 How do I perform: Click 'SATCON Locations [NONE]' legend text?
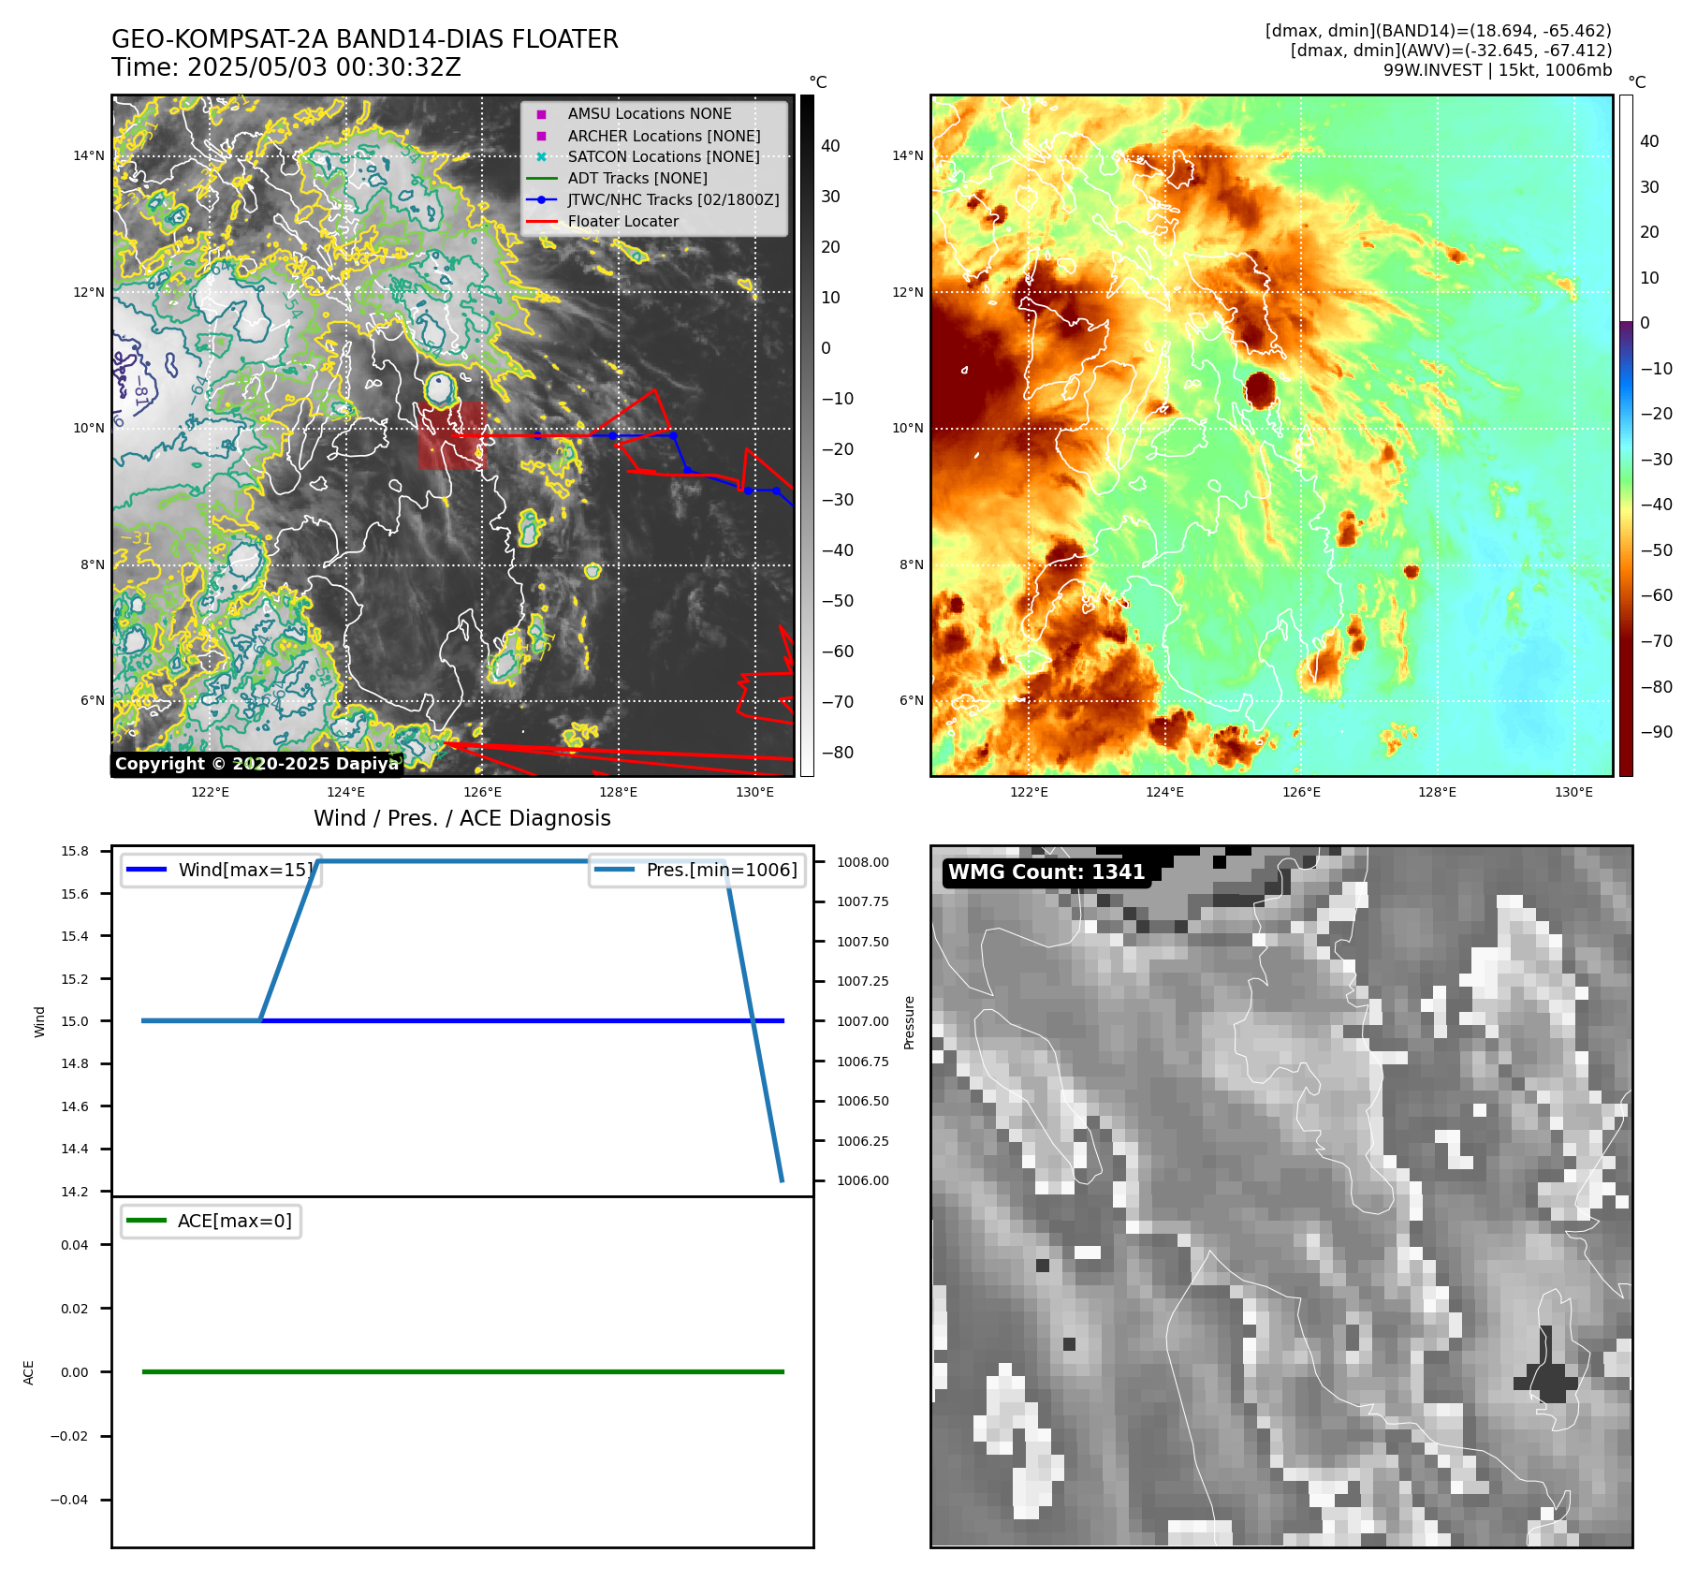pyautogui.click(x=664, y=157)
